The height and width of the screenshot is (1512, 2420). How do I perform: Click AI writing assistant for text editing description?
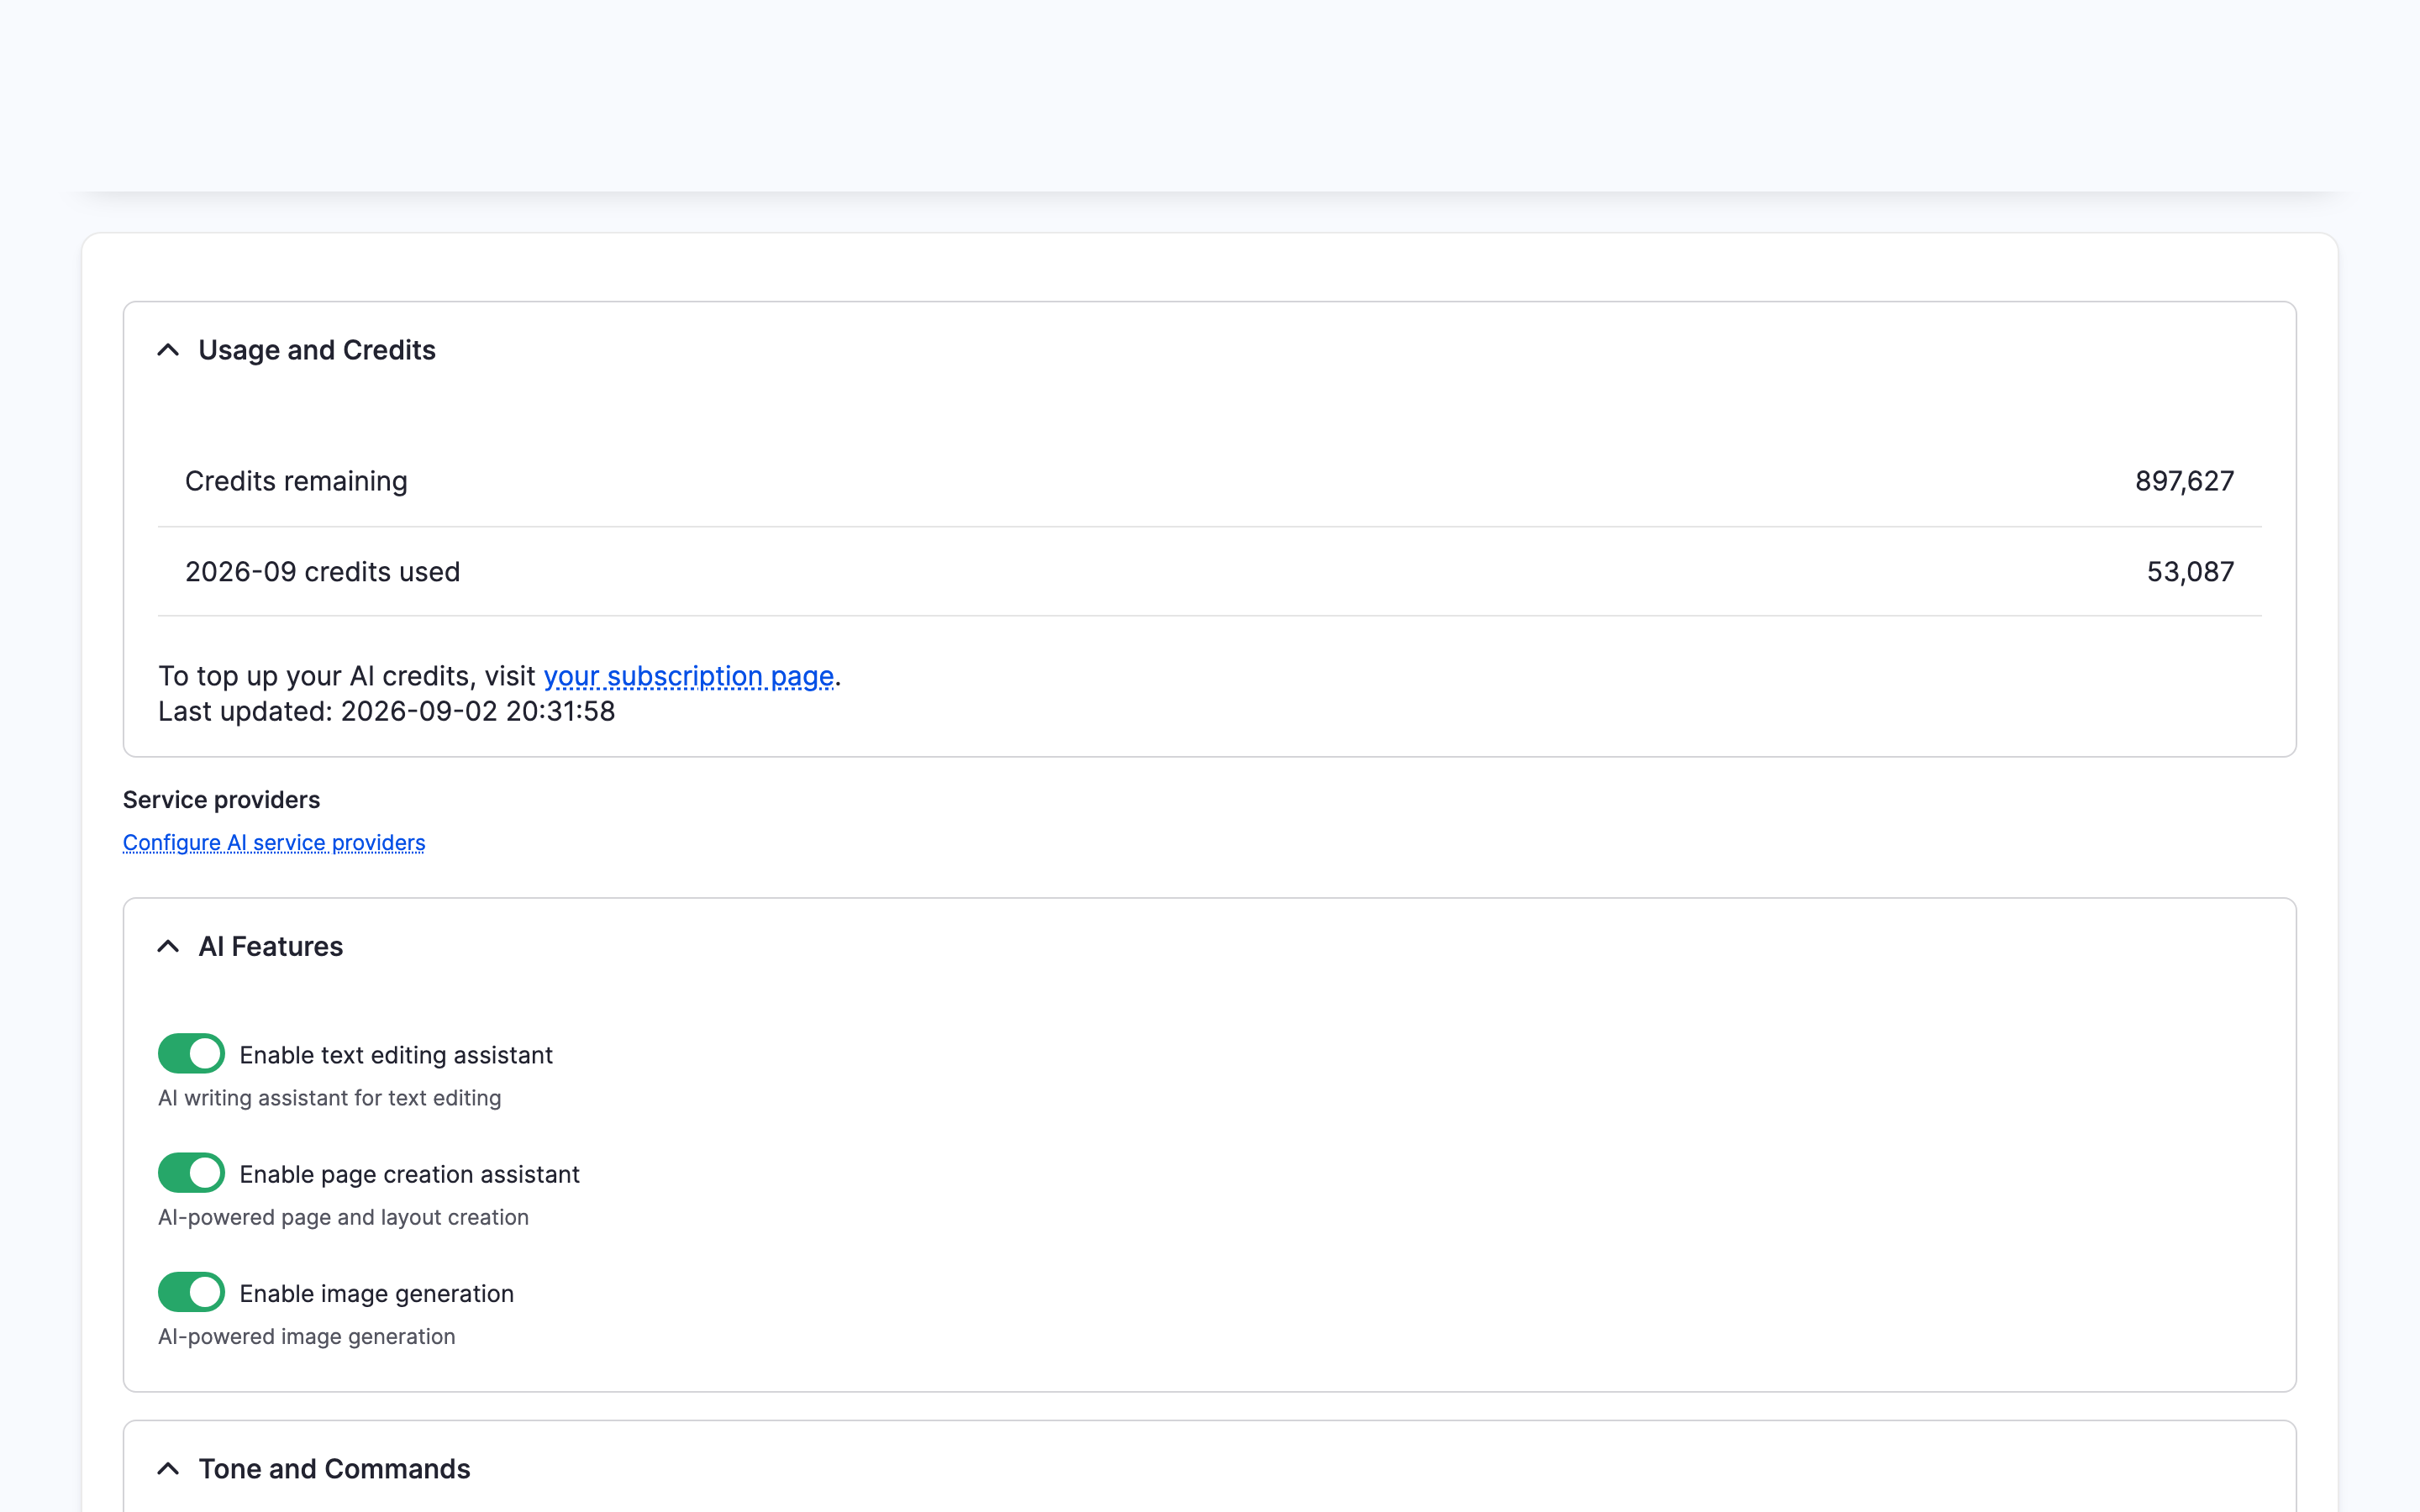pos(330,1098)
